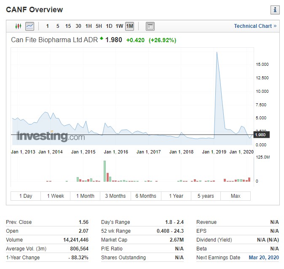Choose the 1H interval
284x269 pixels.
(88, 26)
